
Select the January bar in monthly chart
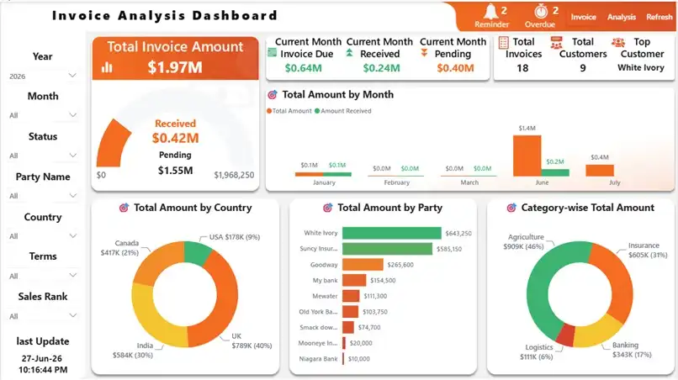click(310, 174)
